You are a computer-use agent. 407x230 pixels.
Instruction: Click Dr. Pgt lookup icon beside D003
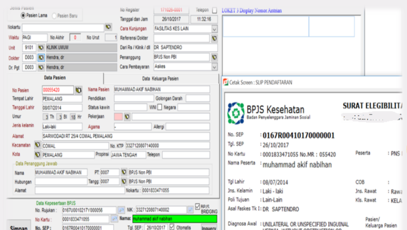(x=41, y=67)
